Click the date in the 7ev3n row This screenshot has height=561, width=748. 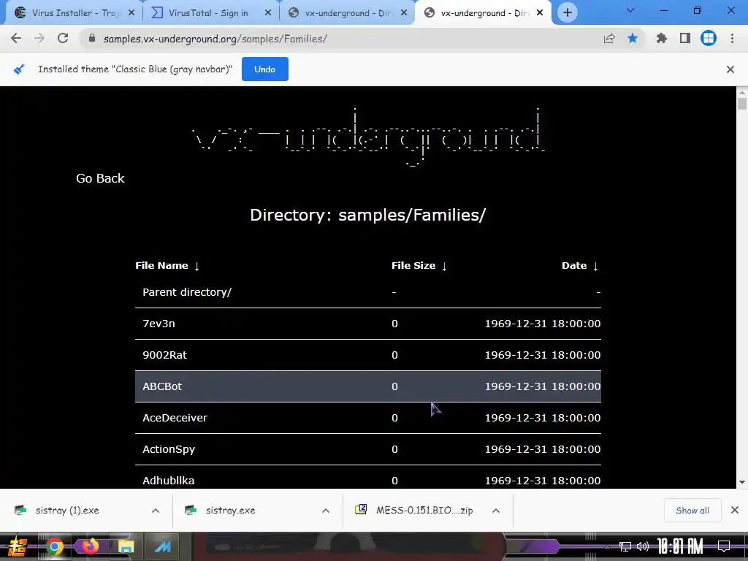click(x=543, y=324)
